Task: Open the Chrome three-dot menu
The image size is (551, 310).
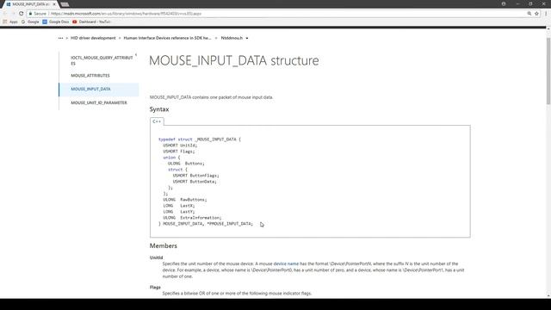Action: (546, 14)
